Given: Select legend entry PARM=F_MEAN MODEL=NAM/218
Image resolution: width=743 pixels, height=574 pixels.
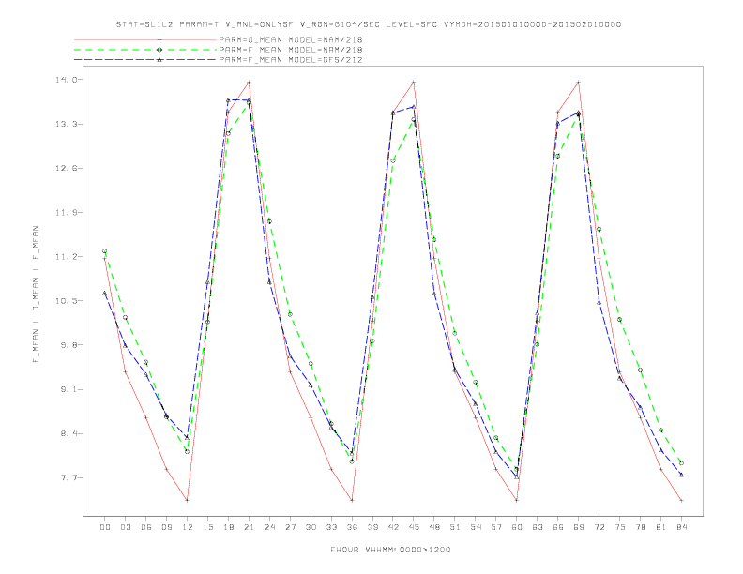Looking at the screenshot, I should [x=291, y=50].
